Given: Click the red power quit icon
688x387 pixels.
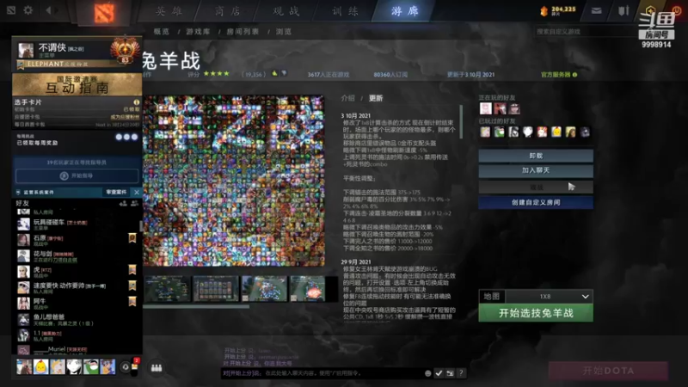Looking at the screenshot, I should 677,11.
